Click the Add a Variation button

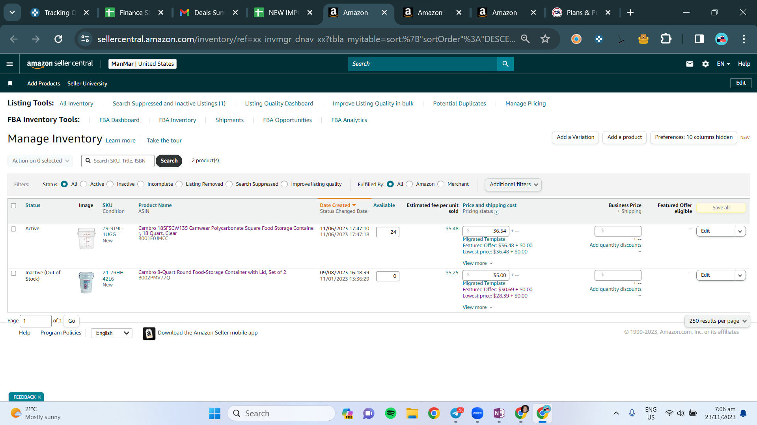576,137
